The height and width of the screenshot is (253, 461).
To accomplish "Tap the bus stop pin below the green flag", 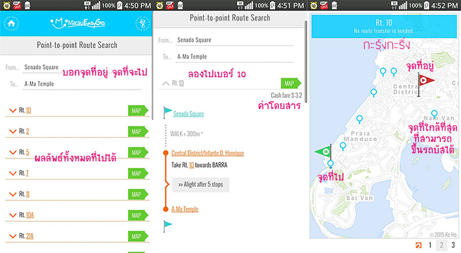I will point(330,164).
